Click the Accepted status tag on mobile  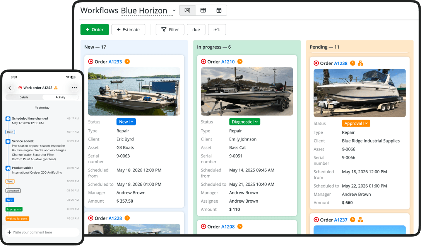(x=13, y=191)
